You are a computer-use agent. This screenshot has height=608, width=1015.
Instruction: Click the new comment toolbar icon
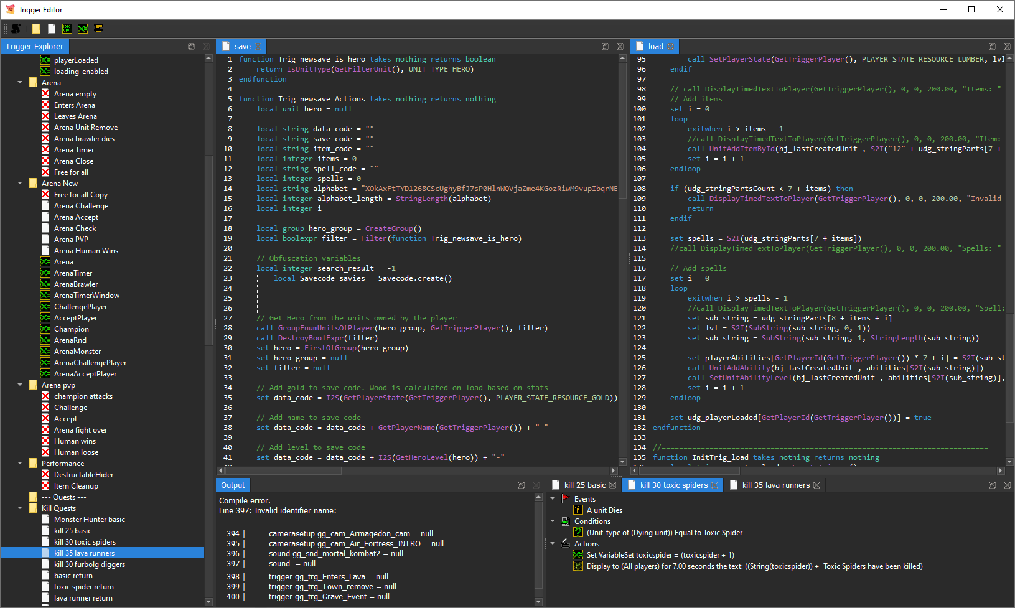[x=98, y=29]
